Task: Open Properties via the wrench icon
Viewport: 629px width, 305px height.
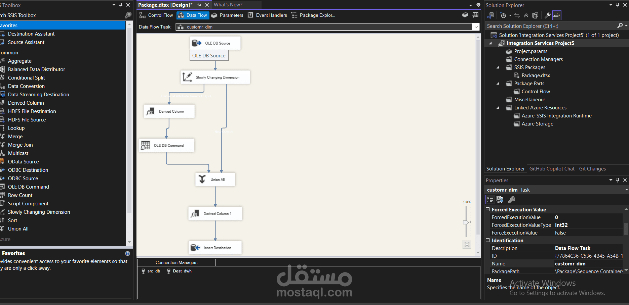Action: 547,15
